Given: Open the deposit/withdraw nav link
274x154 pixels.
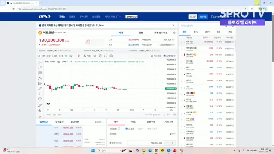Looking at the screenshot, I should point(72,17).
